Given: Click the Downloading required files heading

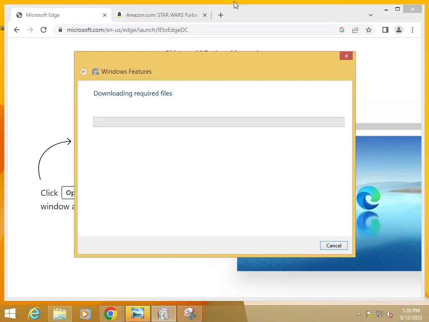Looking at the screenshot, I should coord(133,93).
